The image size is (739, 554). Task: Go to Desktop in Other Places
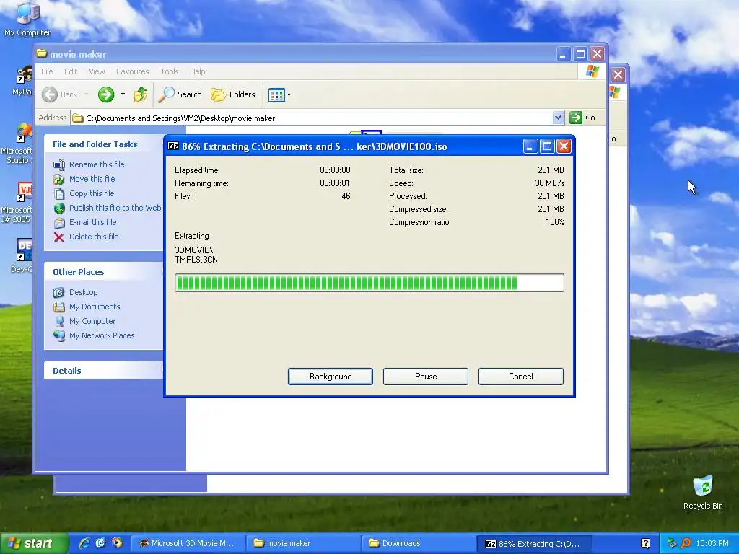[x=84, y=293]
